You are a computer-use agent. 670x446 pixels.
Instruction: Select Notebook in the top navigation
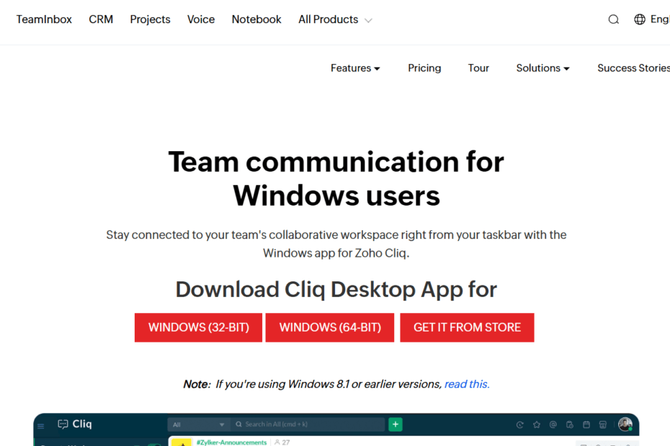tap(256, 19)
